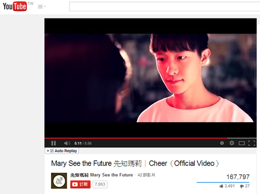The width and height of the screenshot is (260, 194).
Task: Dislike the video with thumbs down
Action: 242,186
